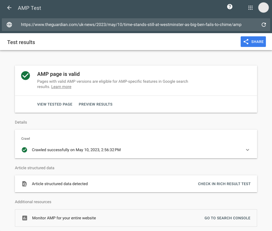Click the Share icon on the blue button
The width and height of the screenshot is (272, 231).
246,42
